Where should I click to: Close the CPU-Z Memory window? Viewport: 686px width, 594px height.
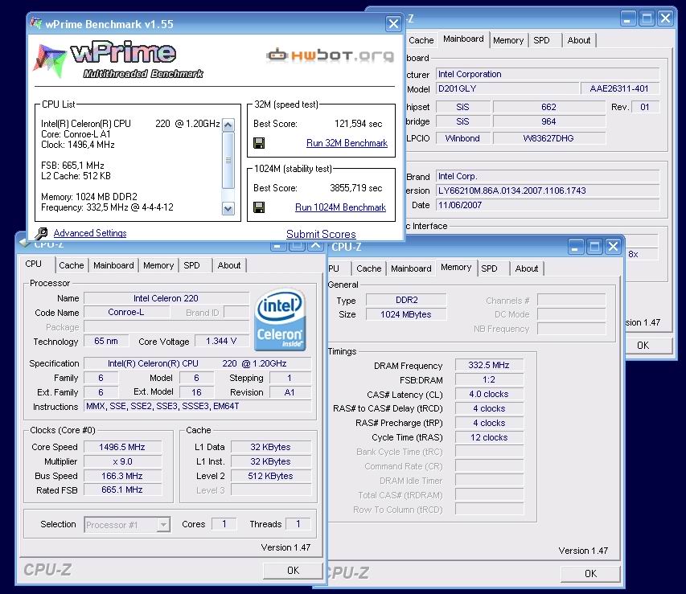point(614,247)
